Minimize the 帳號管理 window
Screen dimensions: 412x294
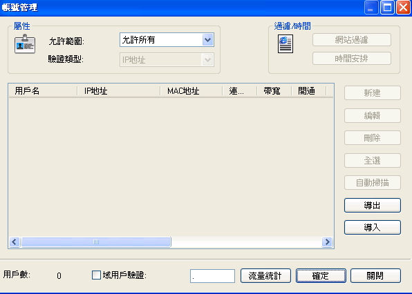point(371,8)
